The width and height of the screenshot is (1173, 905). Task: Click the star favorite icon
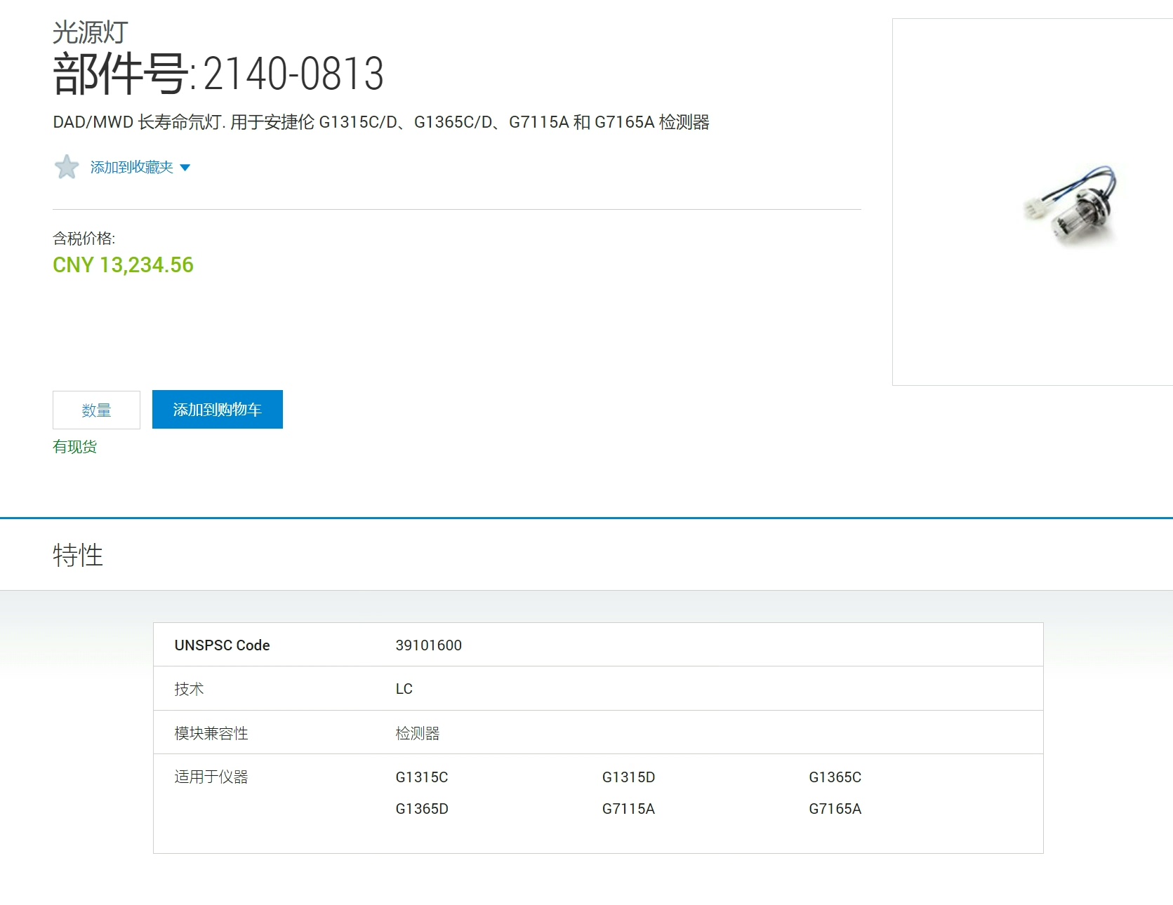coord(67,167)
